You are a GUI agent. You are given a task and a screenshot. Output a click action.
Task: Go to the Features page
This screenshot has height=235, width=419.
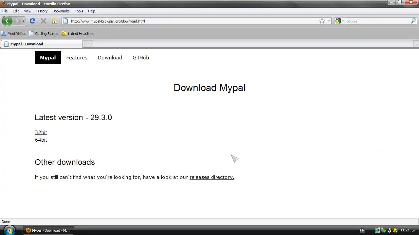coord(77,57)
